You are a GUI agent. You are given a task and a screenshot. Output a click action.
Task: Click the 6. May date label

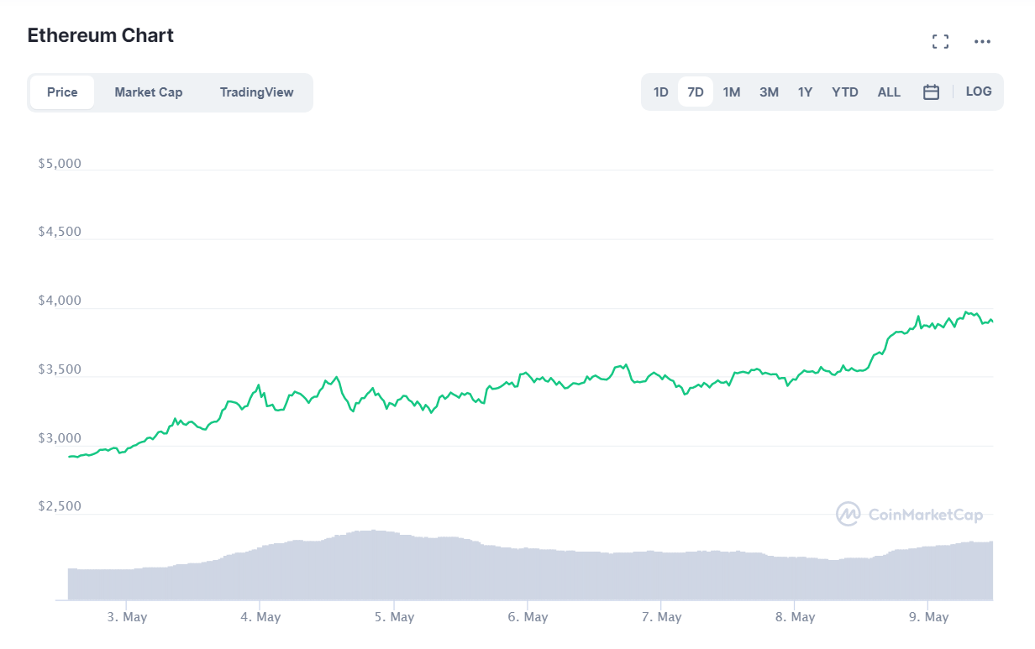527,617
